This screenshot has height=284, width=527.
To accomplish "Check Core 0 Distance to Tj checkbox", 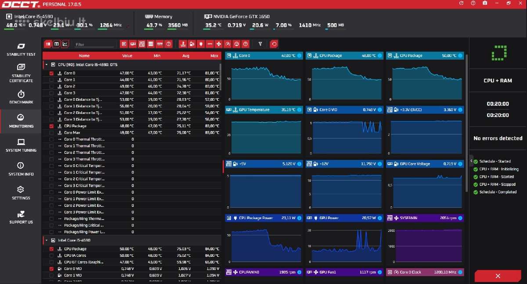I will [51, 99].
